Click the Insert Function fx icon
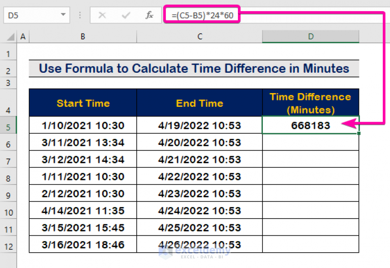Viewport: 390px width, 268px height. coord(149,15)
